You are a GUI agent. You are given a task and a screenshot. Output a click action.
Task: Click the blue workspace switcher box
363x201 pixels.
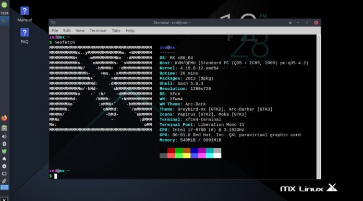pos(4,187)
